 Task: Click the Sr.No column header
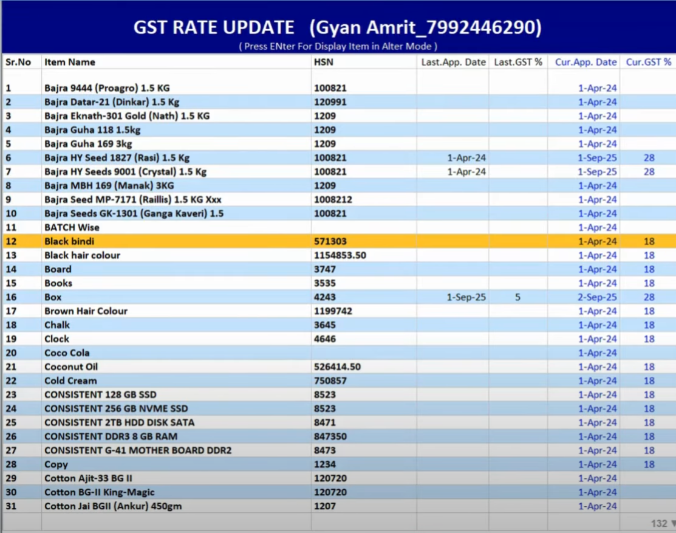(x=18, y=62)
